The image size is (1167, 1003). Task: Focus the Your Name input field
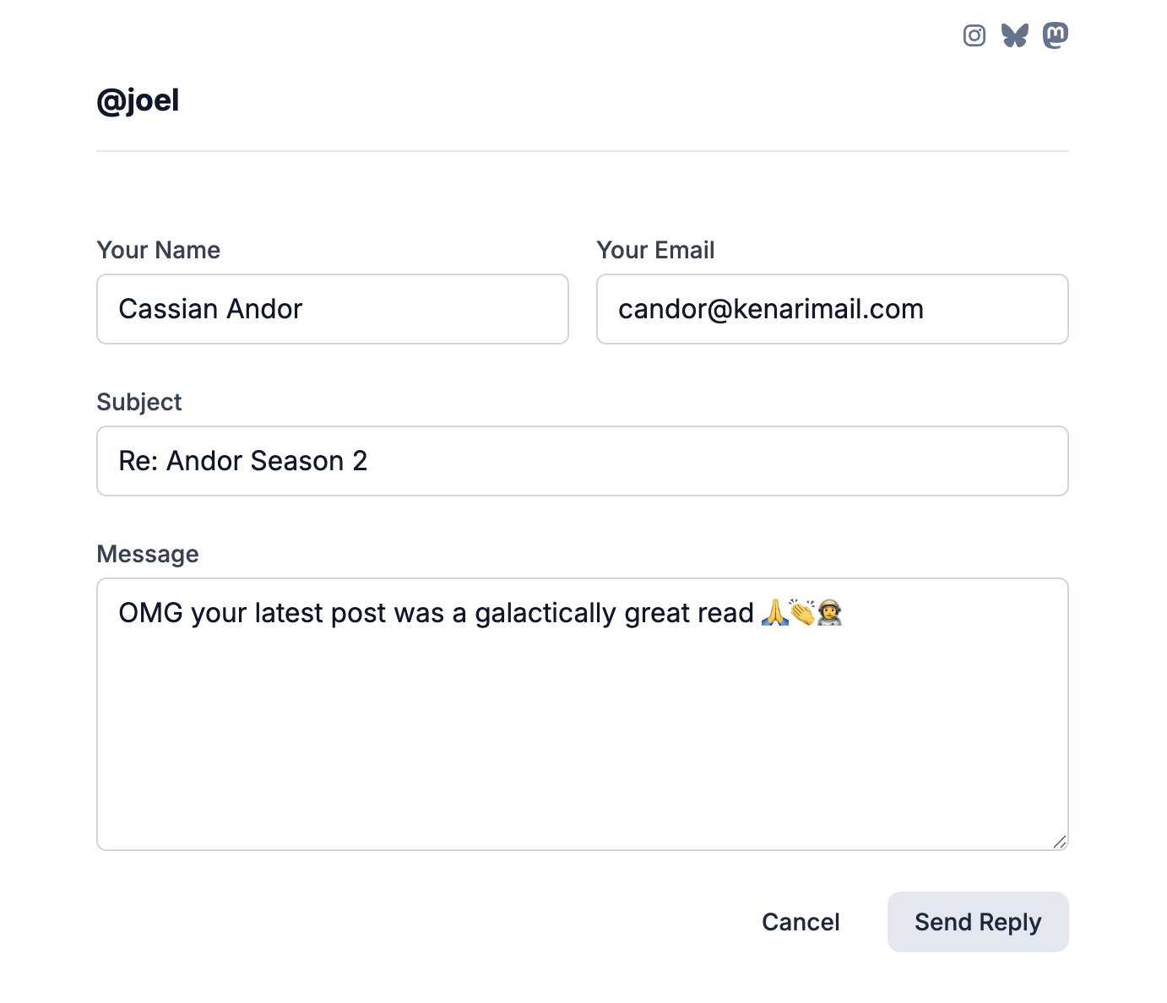coord(332,309)
